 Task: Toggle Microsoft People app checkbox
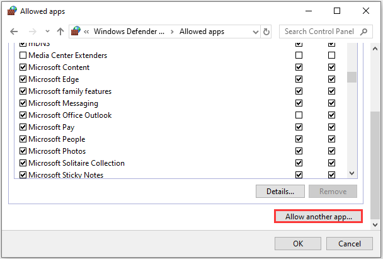(x=23, y=139)
